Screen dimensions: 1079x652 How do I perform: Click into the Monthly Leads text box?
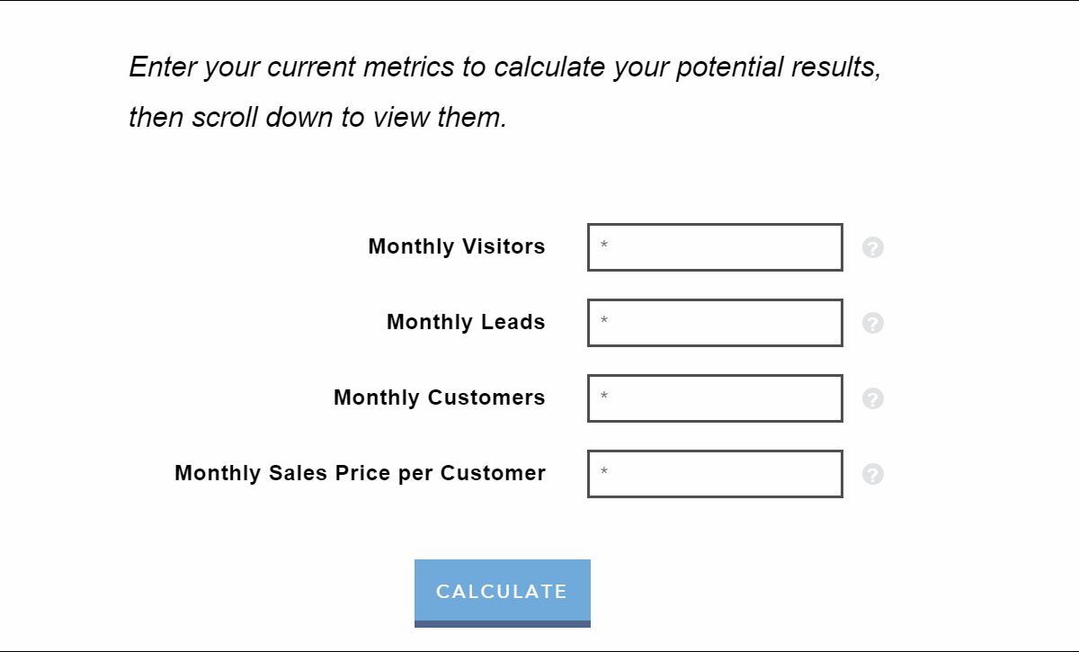[x=715, y=323]
